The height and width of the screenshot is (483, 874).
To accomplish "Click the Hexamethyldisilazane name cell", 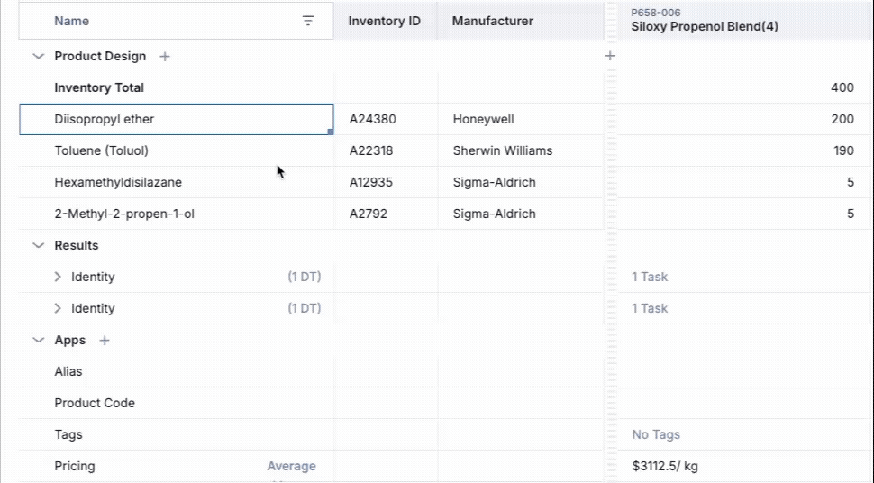I will point(118,182).
